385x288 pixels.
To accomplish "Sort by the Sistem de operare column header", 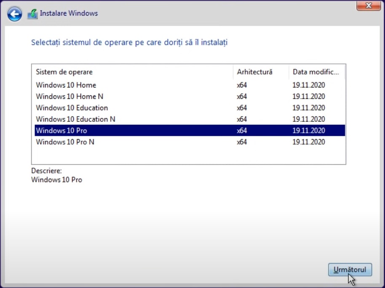I will (64, 72).
